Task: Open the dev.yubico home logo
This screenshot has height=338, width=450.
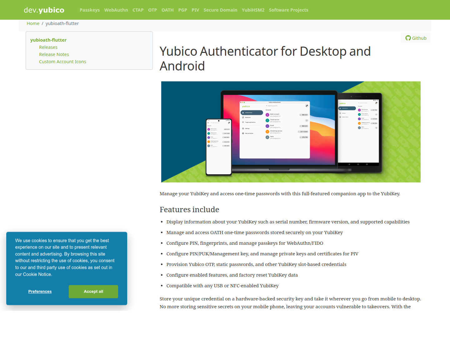Action: click(x=44, y=10)
